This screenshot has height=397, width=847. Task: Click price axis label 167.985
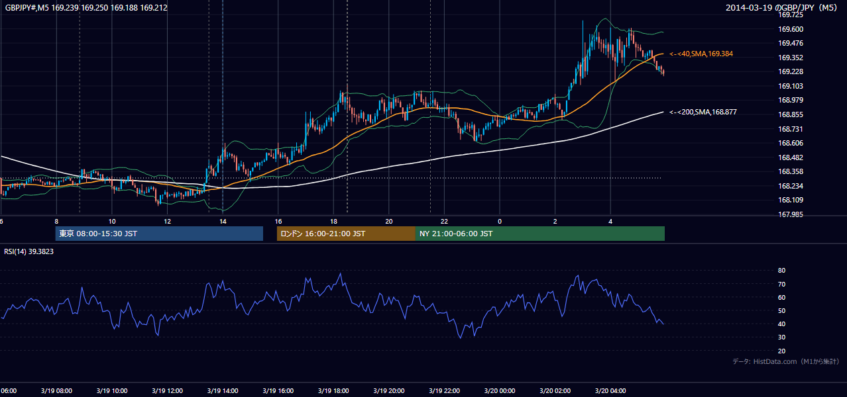click(x=791, y=214)
